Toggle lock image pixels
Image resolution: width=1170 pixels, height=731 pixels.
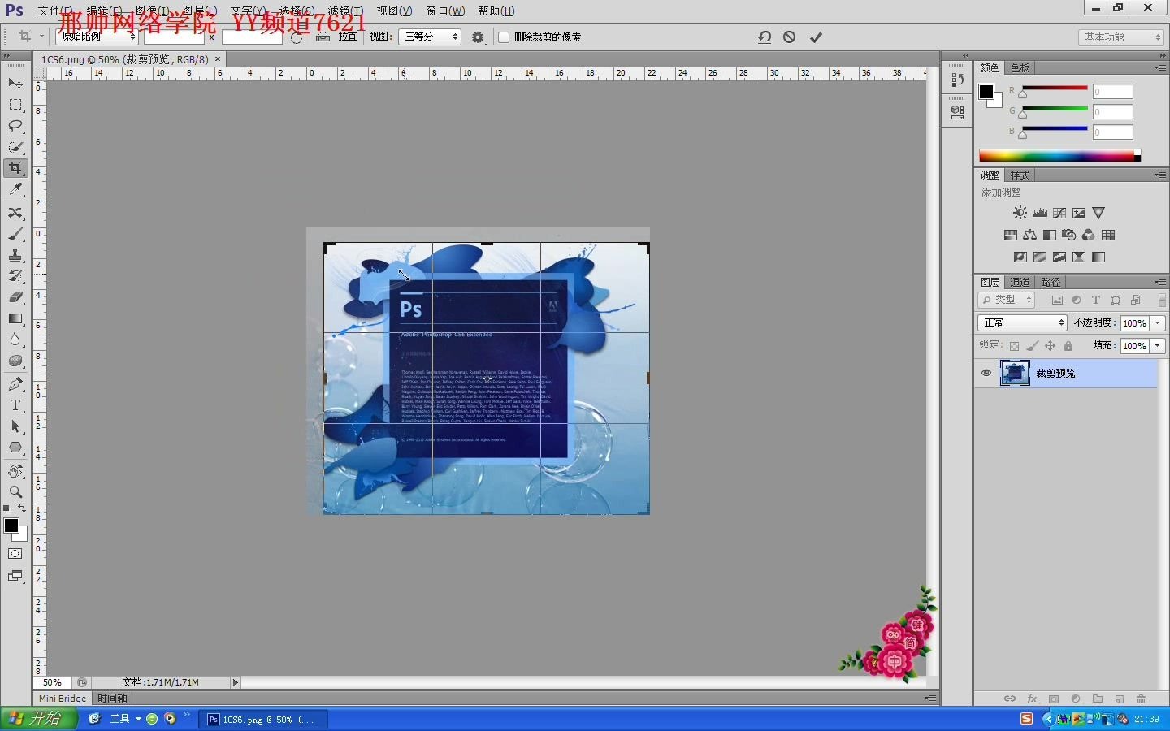pyautogui.click(x=1032, y=346)
